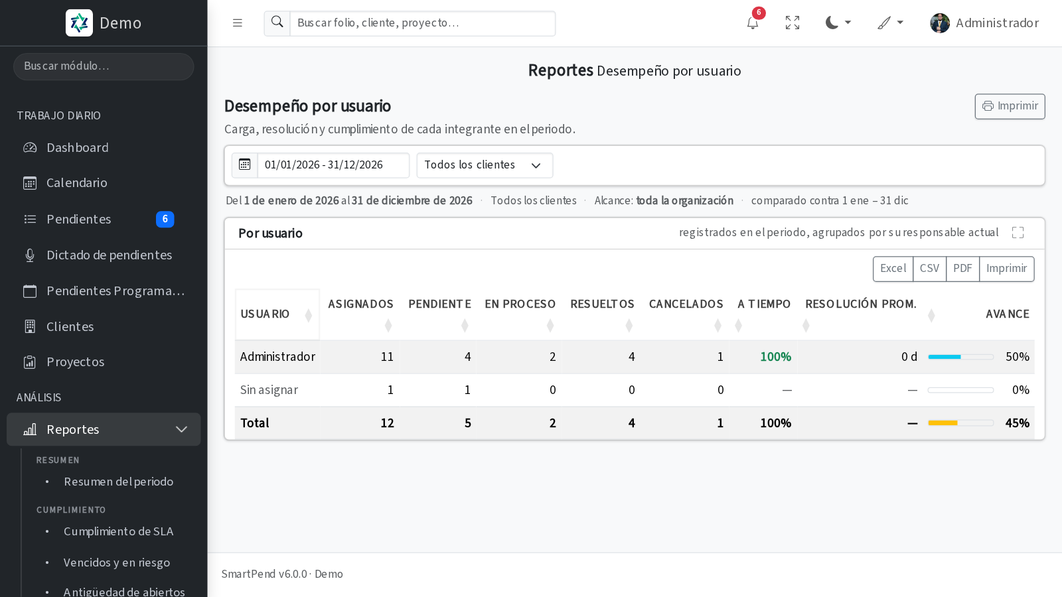Click the Administrador avatar picture
The height and width of the screenshot is (597, 1062).
pos(940,23)
